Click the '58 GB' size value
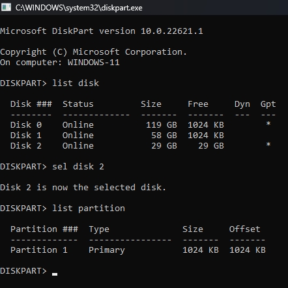The image size is (288, 288). 164,136
